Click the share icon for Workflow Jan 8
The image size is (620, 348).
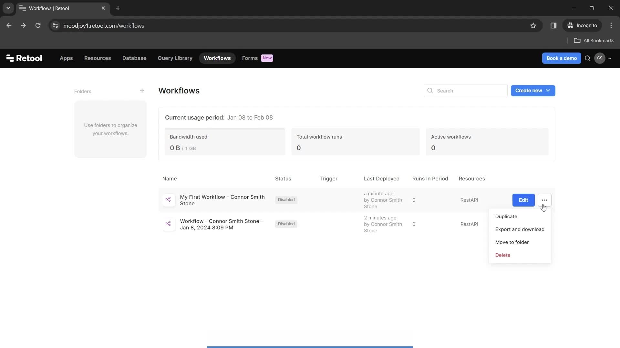click(x=168, y=224)
